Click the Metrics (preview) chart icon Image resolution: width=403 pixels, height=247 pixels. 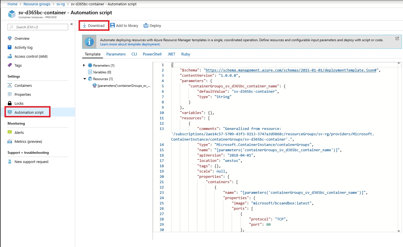click(x=10, y=141)
